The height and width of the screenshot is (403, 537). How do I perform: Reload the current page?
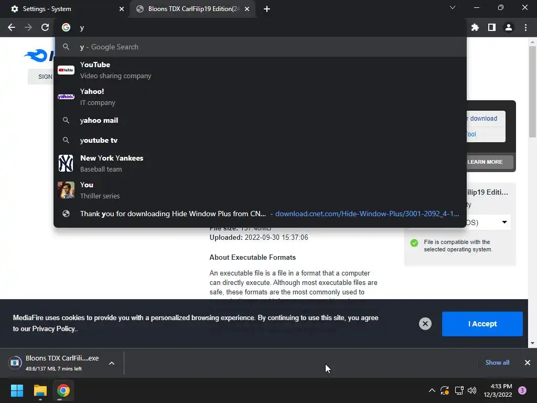45,27
